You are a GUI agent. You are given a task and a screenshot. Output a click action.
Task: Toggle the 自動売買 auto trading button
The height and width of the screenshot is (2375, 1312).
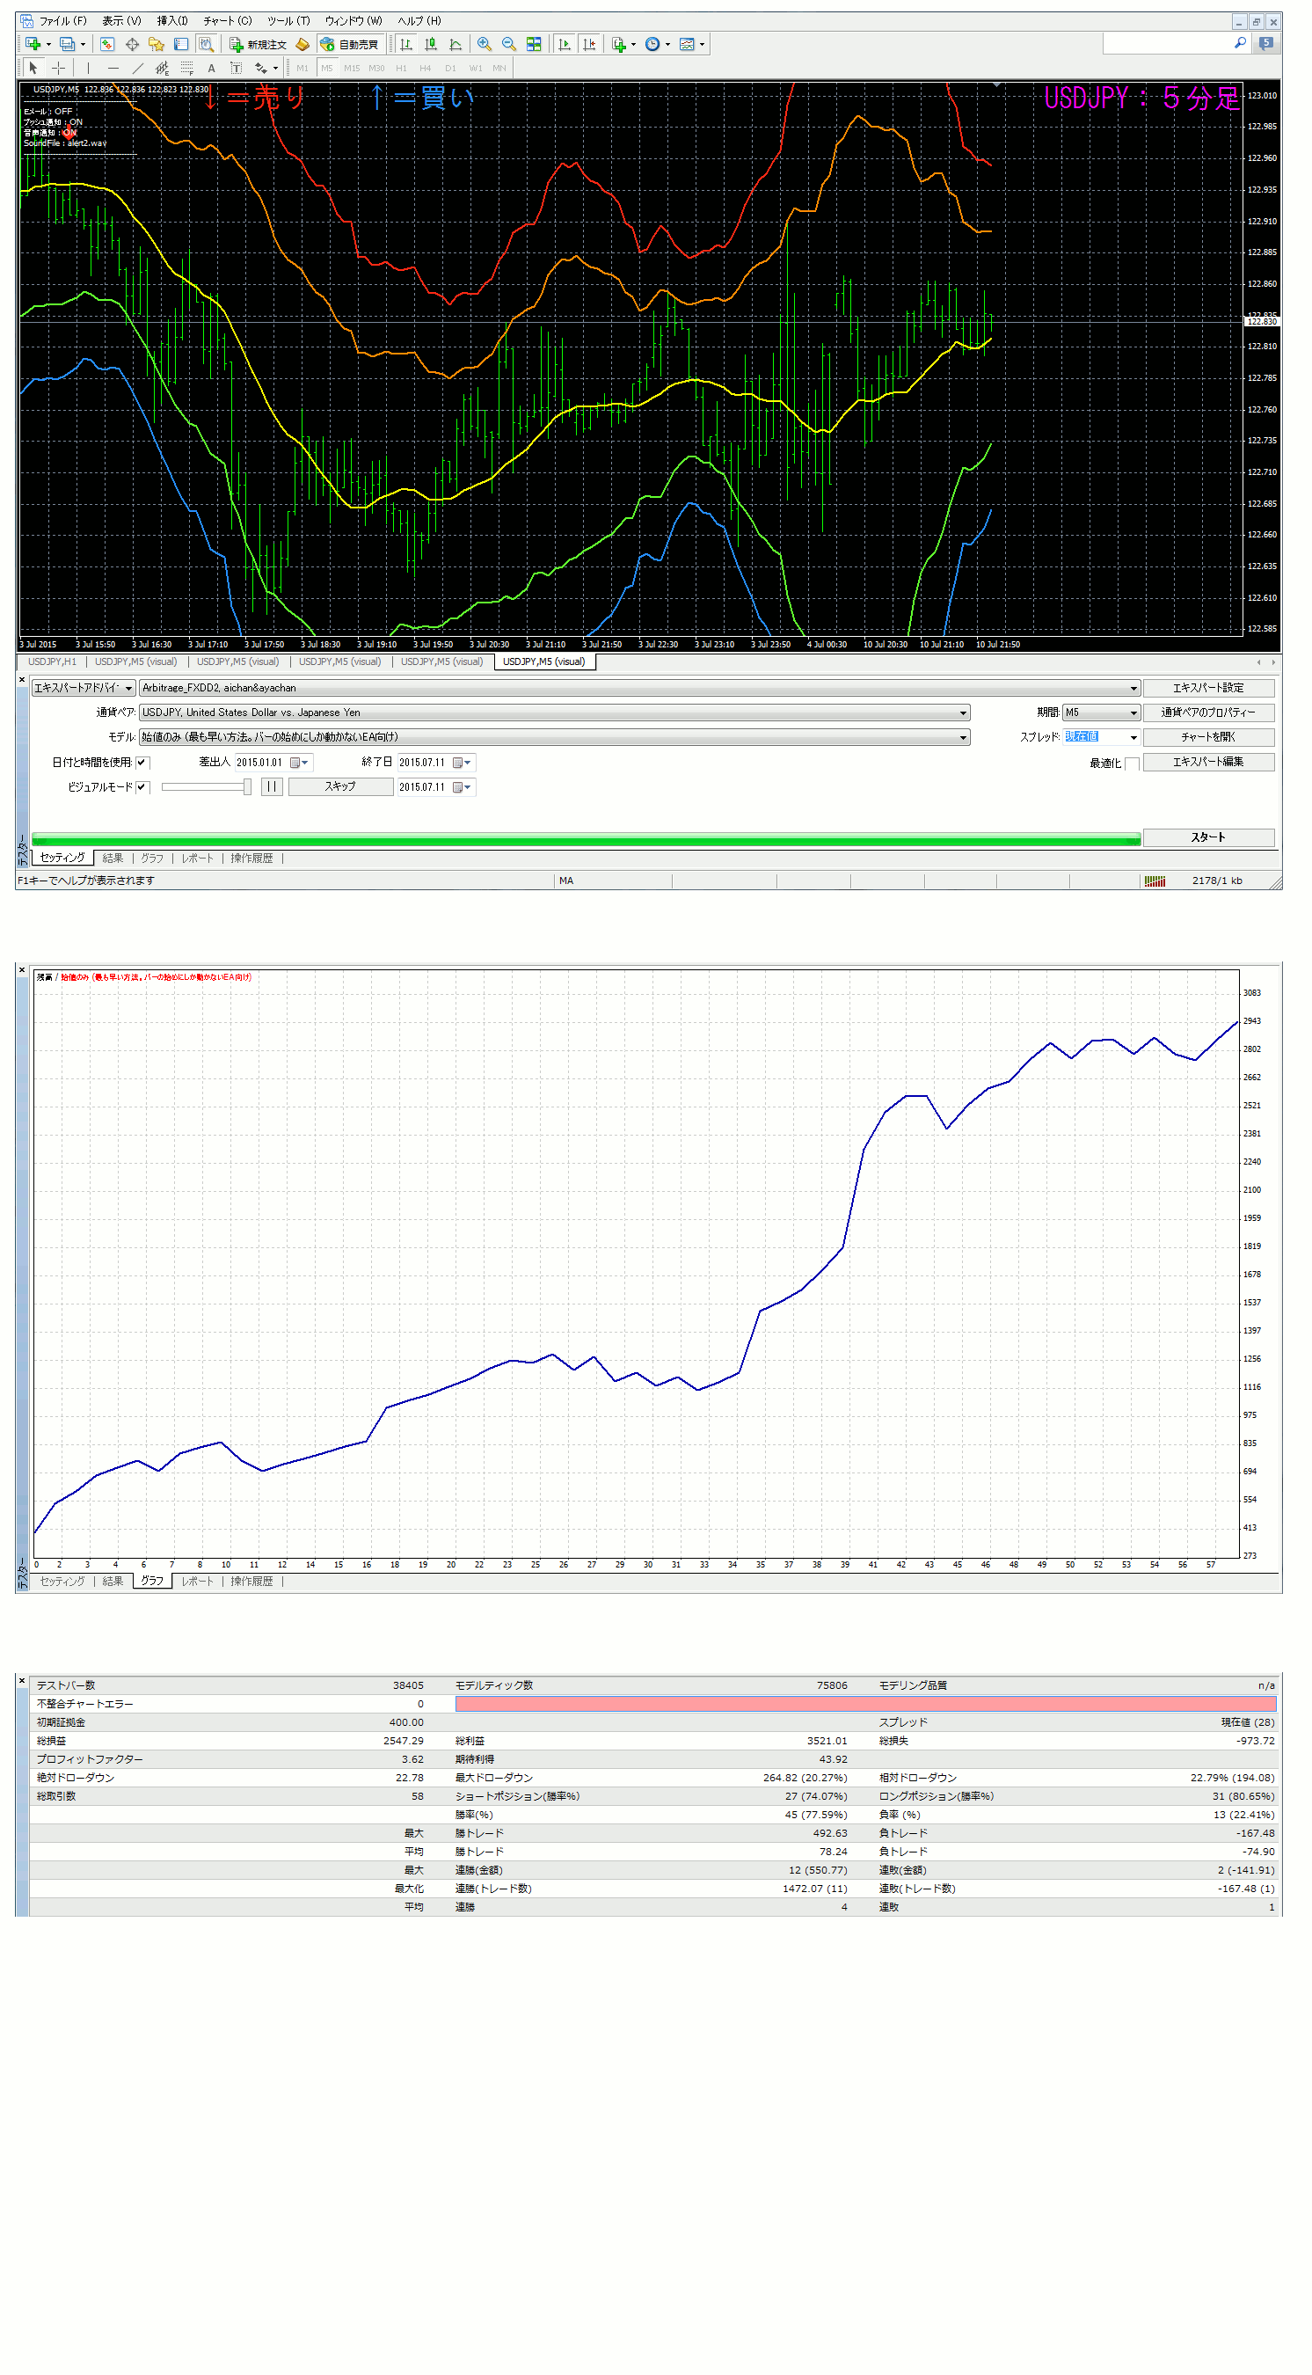[349, 44]
